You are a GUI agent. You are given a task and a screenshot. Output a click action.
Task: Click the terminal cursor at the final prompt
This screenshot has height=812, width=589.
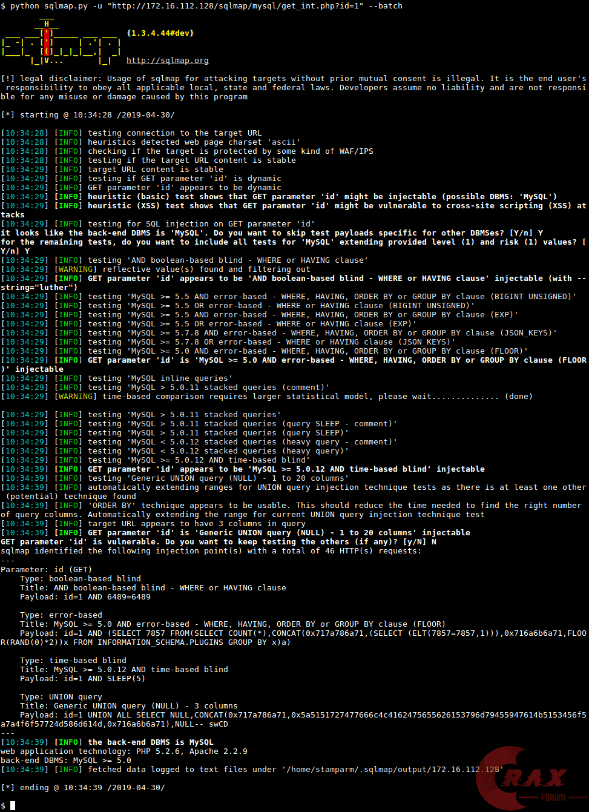[13, 806]
